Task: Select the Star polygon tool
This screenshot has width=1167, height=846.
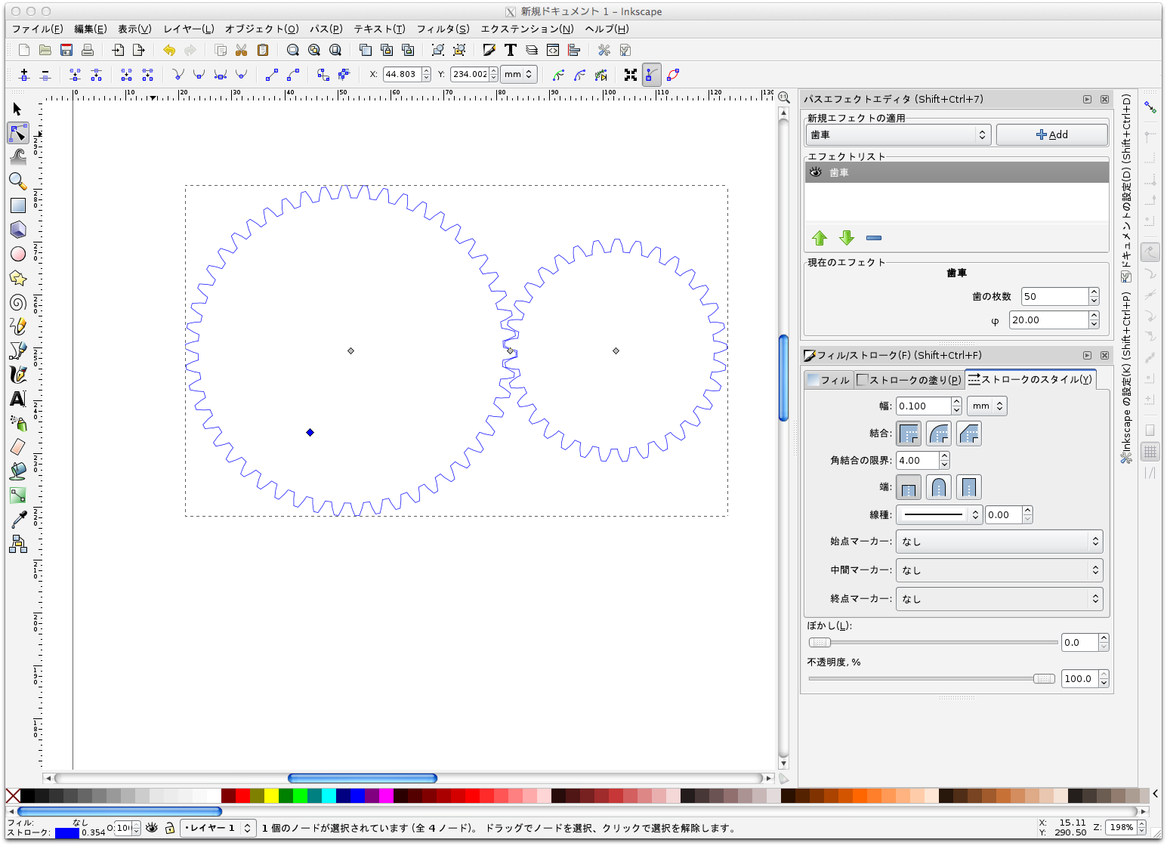Action: (x=18, y=278)
